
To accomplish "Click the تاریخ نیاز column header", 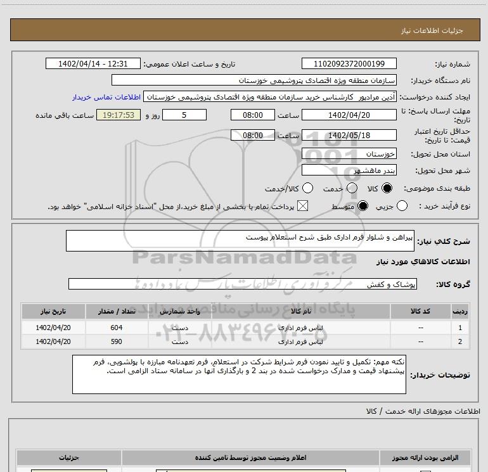I will coord(53,311).
